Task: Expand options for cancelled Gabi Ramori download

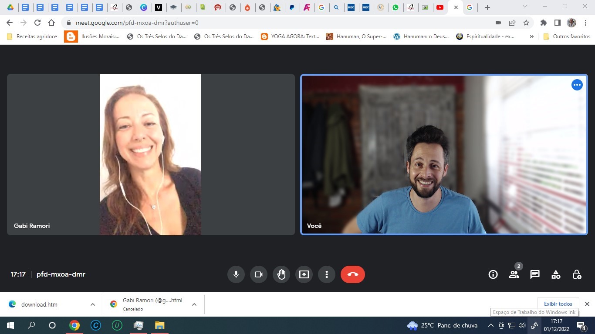Action: coord(194,304)
